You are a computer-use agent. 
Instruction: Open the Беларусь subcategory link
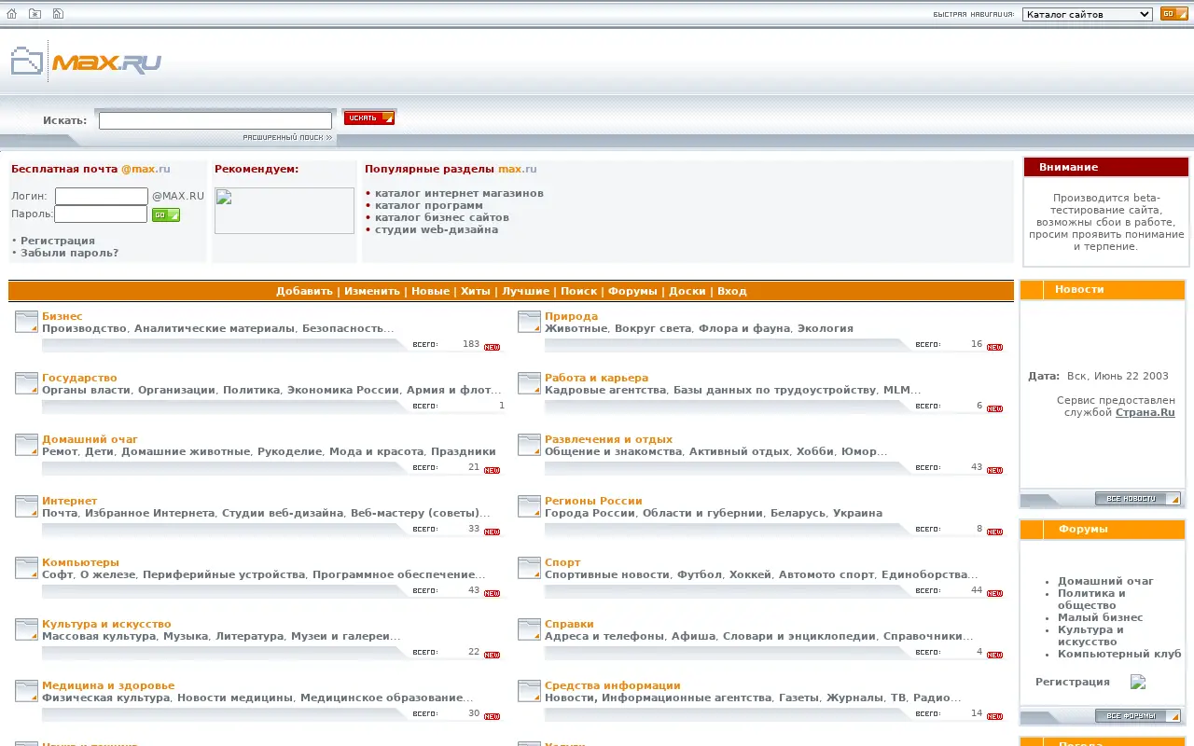(798, 513)
